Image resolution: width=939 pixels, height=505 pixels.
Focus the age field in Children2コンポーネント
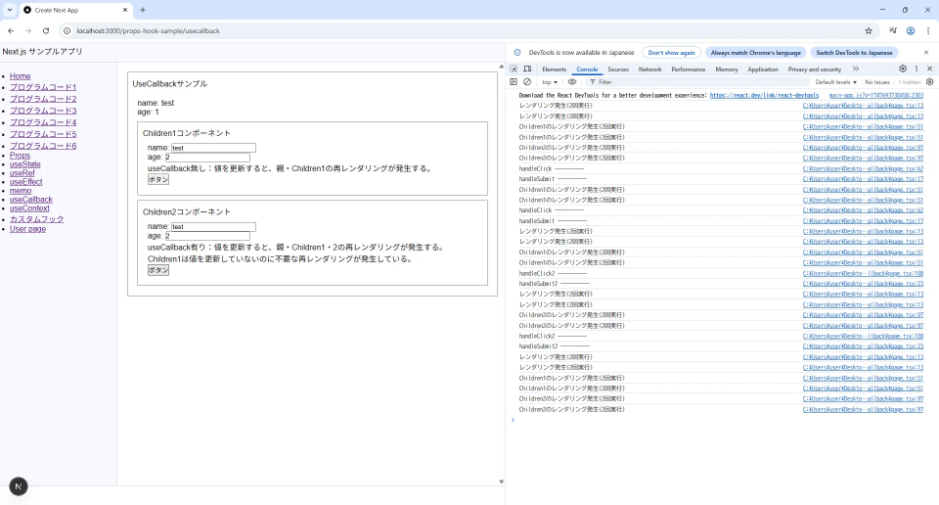click(207, 236)
